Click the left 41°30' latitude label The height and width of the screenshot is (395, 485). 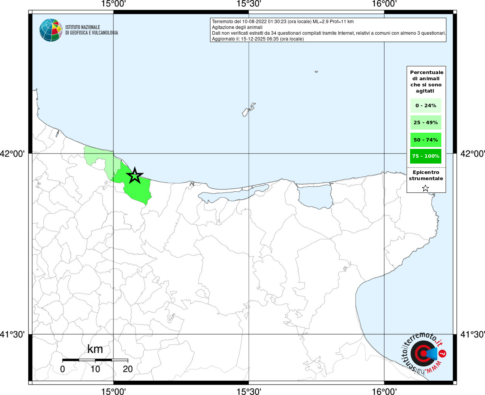[x=12, y=334]
